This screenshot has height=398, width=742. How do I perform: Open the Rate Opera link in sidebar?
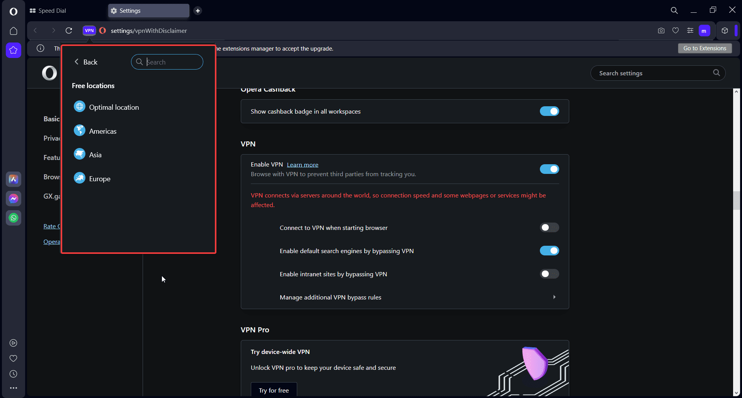pos(52,226)
